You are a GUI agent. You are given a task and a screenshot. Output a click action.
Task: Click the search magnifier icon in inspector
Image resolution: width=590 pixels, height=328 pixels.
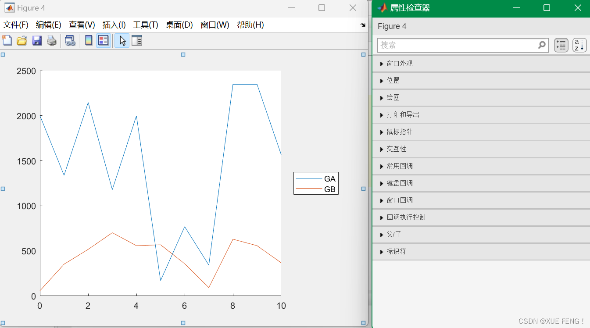click(x=542, y=45)
